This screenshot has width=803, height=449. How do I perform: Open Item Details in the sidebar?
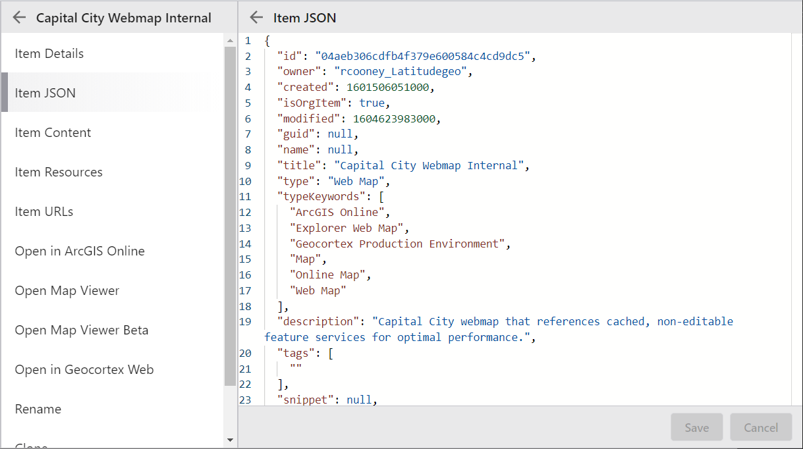112,53
